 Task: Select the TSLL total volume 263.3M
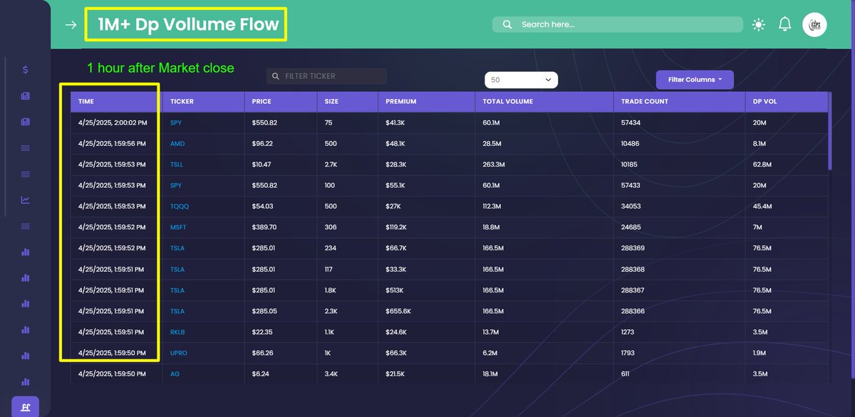pos(494,164)
